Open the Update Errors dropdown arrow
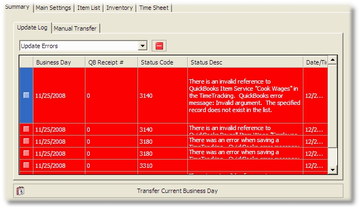 (143, 46)
